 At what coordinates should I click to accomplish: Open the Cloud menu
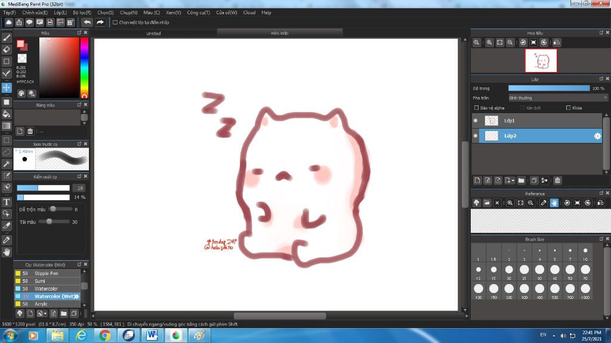click(x=249, y=13)
